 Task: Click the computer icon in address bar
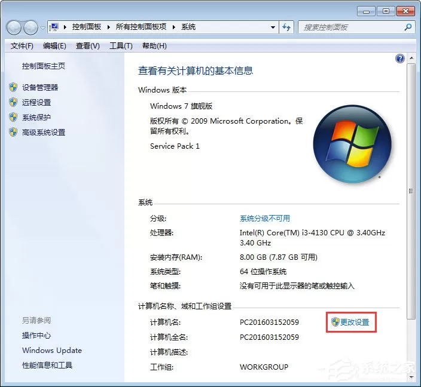click(x=54, y=27)
